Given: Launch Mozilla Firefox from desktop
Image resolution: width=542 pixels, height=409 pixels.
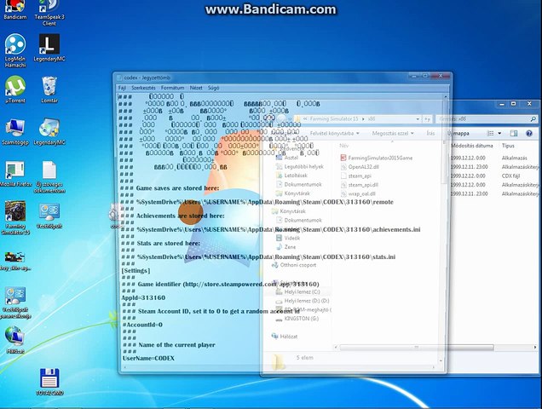Looking at the screenshot, I should 15,174.
